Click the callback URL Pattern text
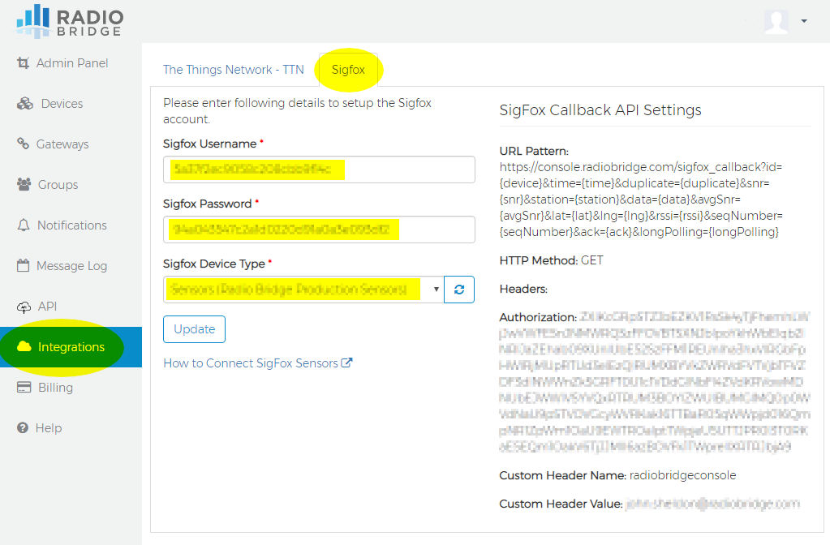This screenshot has width=830, height=545. tap(641, 200)
